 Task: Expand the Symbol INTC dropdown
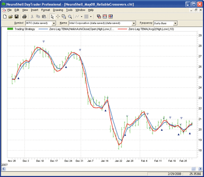point(54,23)
